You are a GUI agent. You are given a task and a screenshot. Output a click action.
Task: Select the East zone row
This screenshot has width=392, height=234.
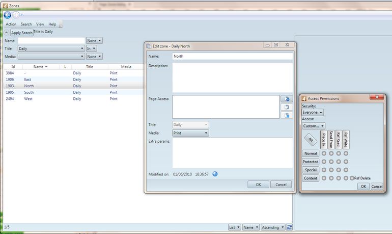(74, 80)
